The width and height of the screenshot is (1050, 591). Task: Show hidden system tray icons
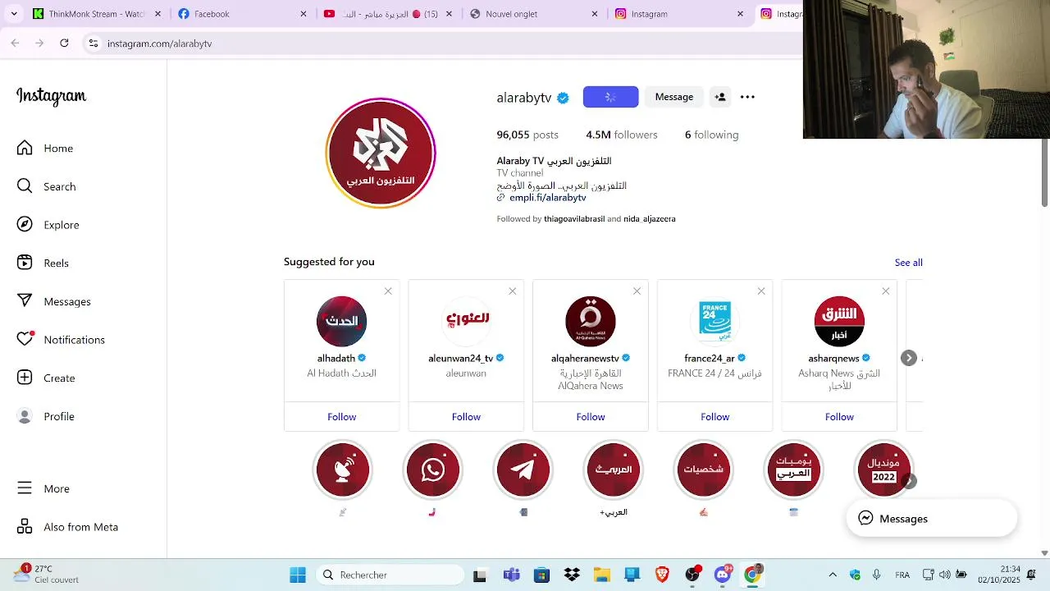pyautogui.click(x=833, y=575)
